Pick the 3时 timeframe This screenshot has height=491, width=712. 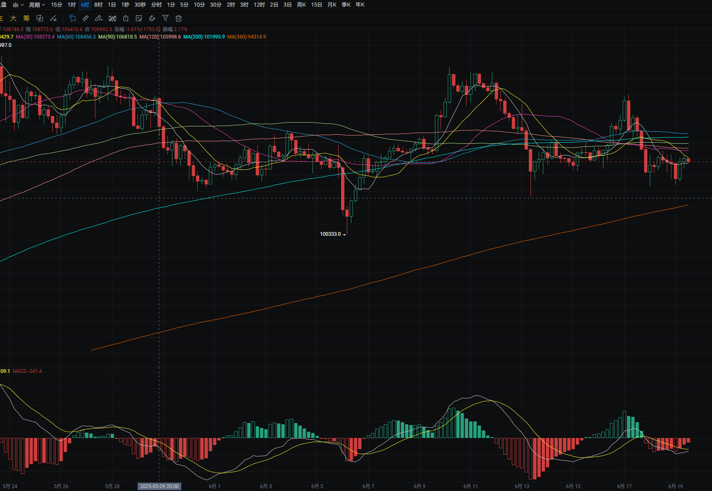[245, 5]
